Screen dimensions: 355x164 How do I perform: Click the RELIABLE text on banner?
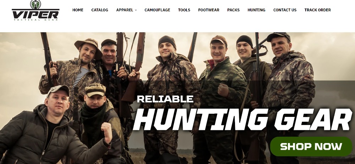[x=165, y=99]
